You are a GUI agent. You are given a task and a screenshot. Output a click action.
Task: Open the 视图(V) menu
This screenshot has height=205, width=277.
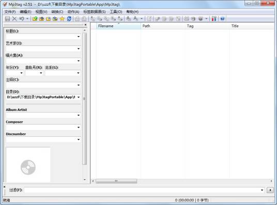tap(41, 12)
